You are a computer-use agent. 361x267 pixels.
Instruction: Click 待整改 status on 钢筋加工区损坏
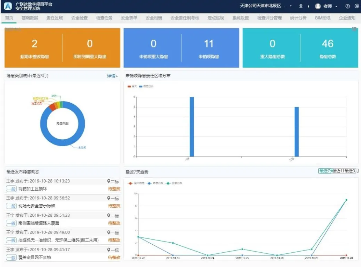(114, 189)
